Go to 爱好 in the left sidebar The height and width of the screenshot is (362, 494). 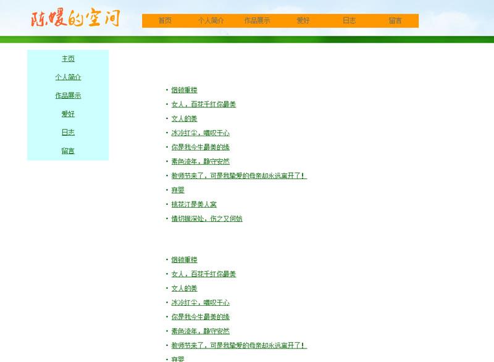point(68,114)
